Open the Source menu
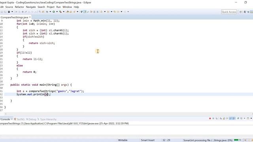The height and width of the screenshot is (142, 253). (x=9, y=7)
